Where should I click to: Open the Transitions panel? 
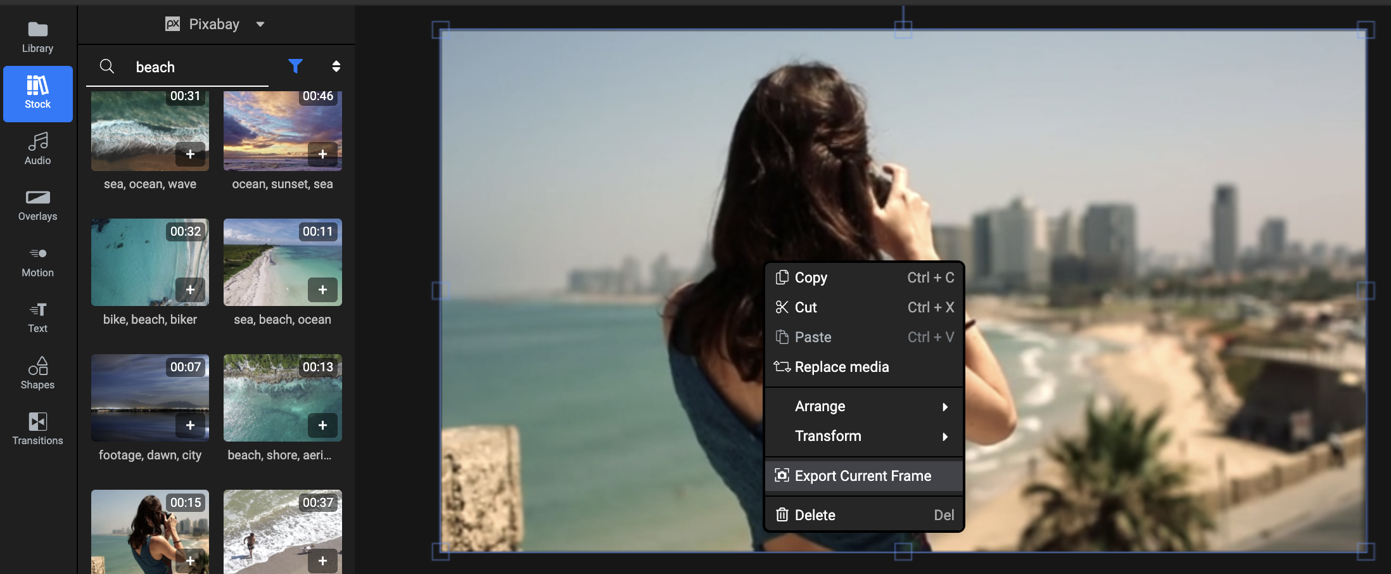tap(37, 429)
